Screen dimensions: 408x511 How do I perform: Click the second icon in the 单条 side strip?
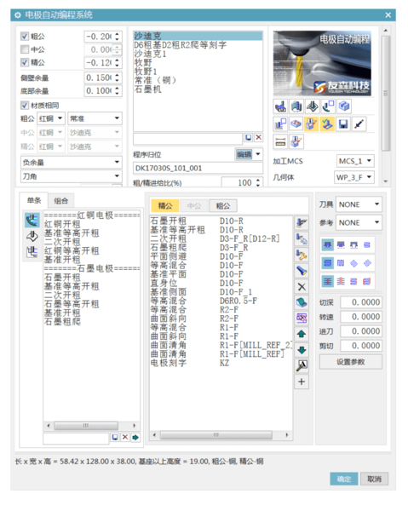coord(32,236)
